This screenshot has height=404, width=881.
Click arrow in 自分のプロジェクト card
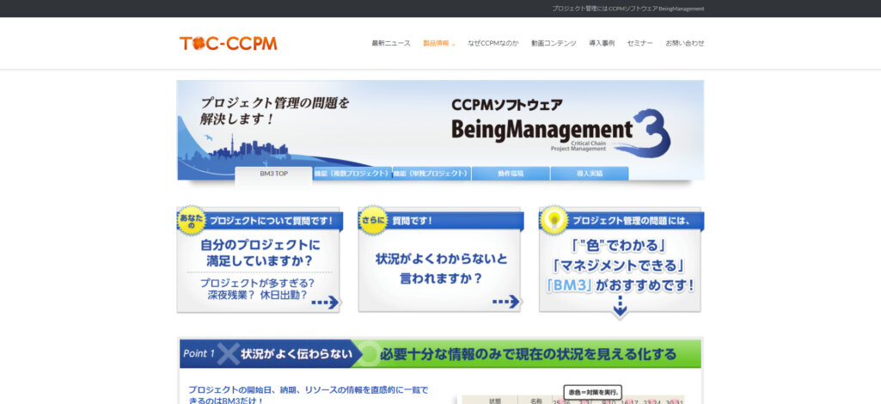(325, 303)
